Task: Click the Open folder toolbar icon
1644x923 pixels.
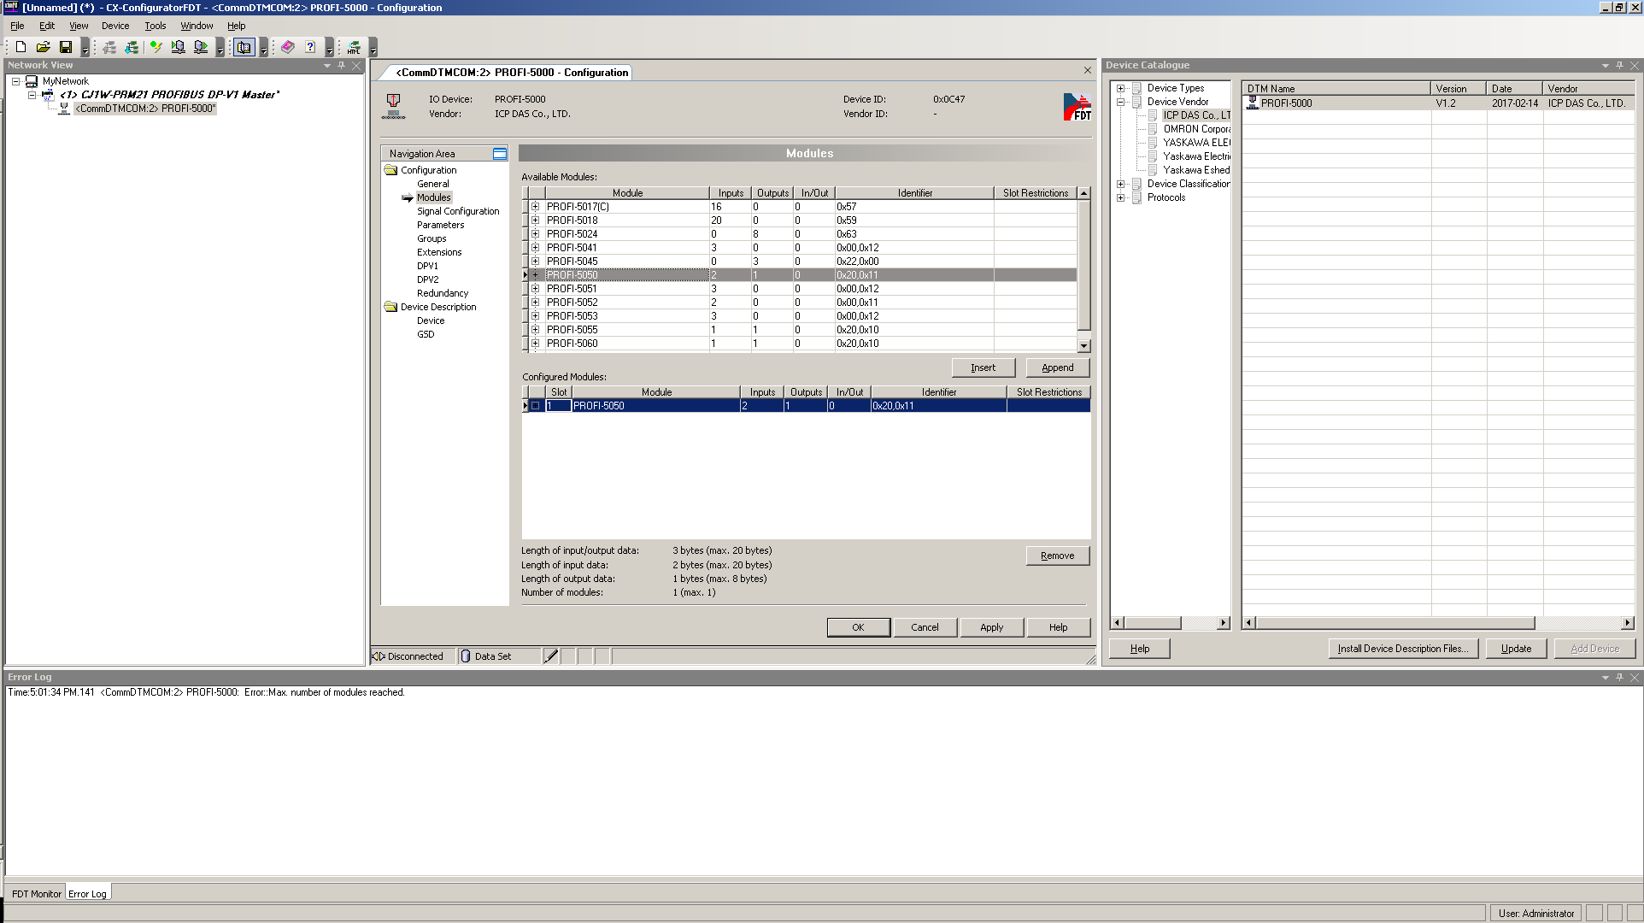Action: [43, 48]
